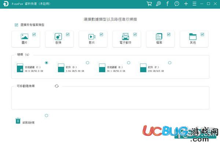The image size is (220, 143).
Task: Click the 資源回收筒 label
Action: (29, 123)
